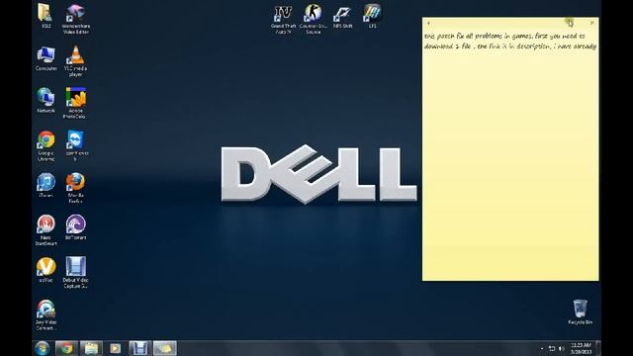Switch to Debut Video Capture taskbar button
Image resolution: width=633 pixels, height=356 pixels.
point(139,348)
